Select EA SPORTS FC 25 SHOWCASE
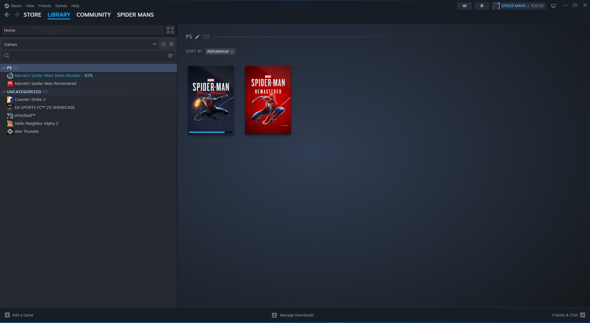The height and width of the screenshot is (323, 590). point(45,107)
